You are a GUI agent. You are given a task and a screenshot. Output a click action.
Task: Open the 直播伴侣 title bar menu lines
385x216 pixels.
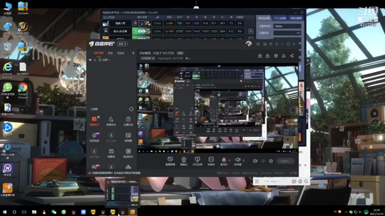[276, 44]
